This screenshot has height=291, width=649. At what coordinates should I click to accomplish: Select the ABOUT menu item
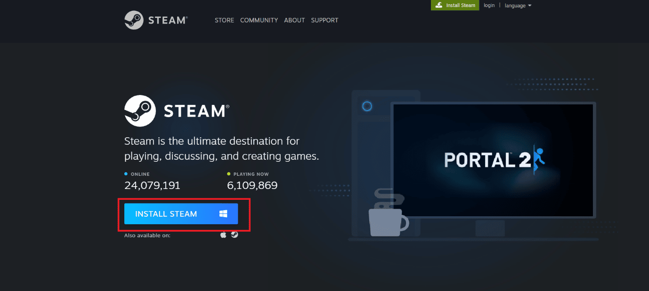coord(294,20)
